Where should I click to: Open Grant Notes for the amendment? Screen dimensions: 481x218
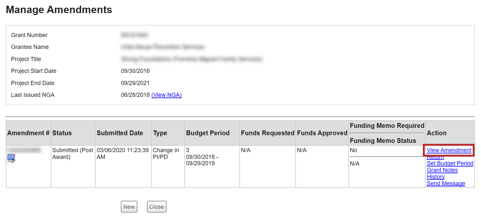(442, 170)
